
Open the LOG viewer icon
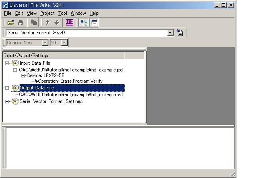tap(70, 23)
